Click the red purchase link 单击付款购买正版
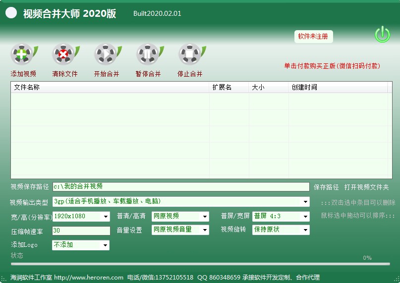The height and width of the screenshot is (283, 400). [332, 66]
